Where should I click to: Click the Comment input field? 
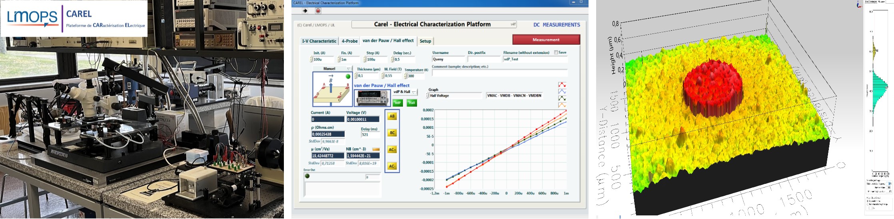tap(499, 73)
